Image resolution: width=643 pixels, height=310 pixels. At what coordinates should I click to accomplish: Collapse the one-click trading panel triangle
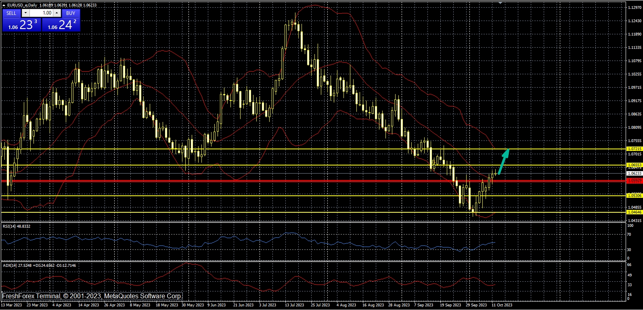[x=4, y=5]
